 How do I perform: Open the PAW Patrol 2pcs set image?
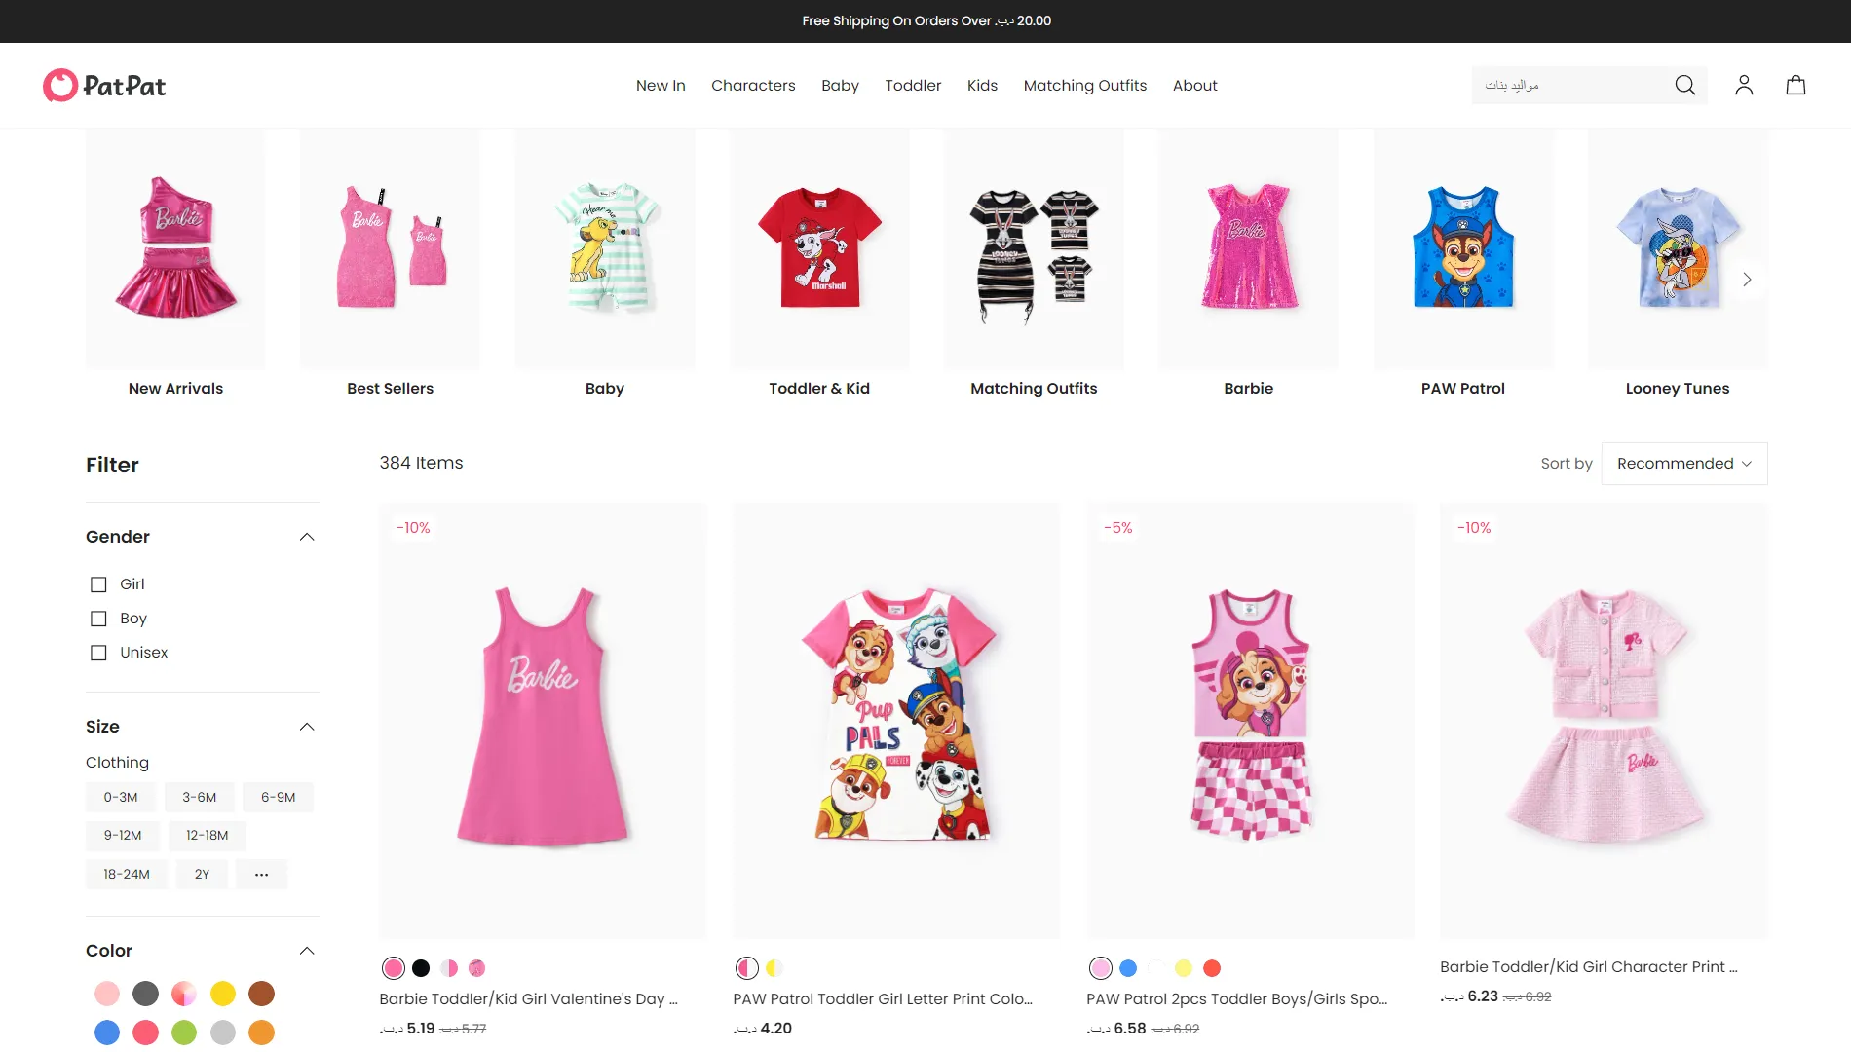coord(1250,721)
